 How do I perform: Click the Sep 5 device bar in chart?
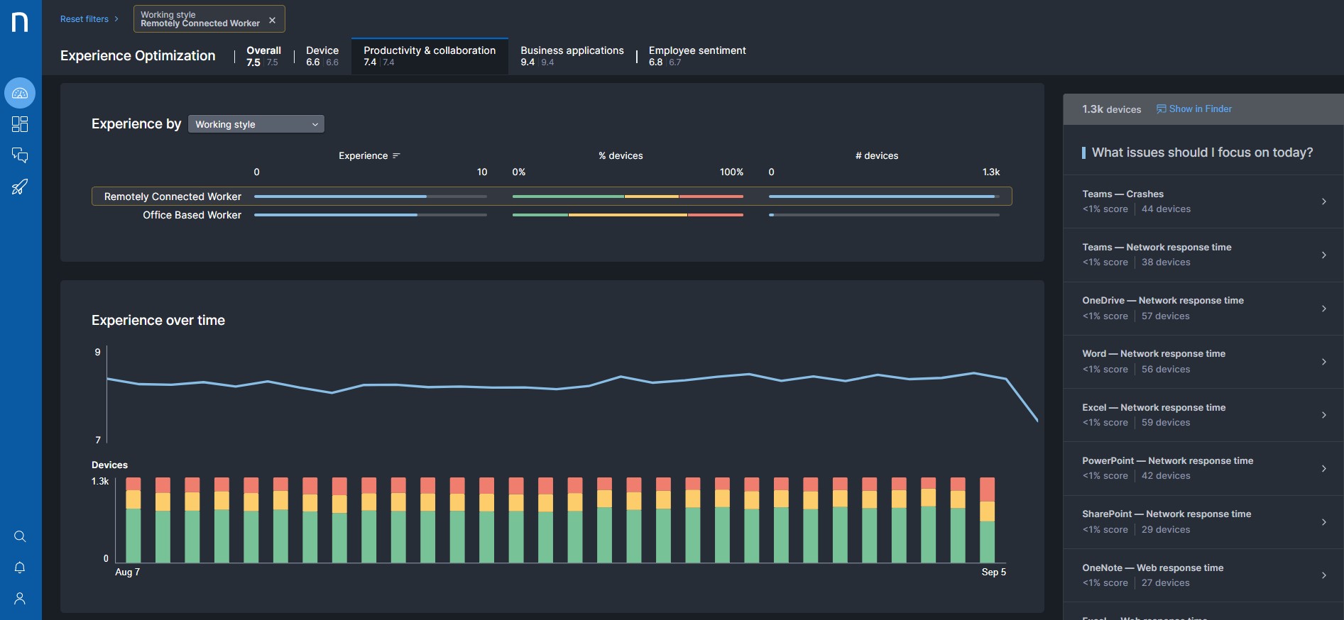point(987,520)
